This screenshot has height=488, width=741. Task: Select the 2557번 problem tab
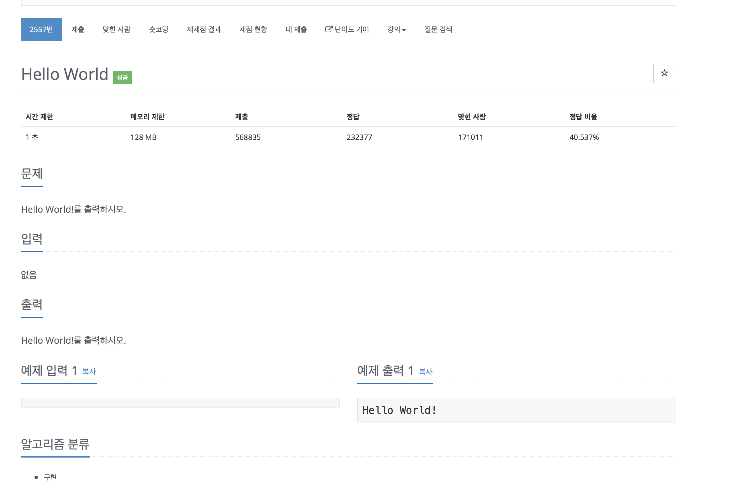pos(41,29)
